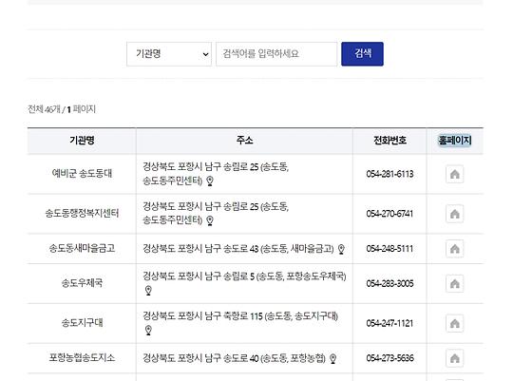The image size is (532, 381).
Task: Click phone number 054-248-5111
Action: click(x=389, y=249)
